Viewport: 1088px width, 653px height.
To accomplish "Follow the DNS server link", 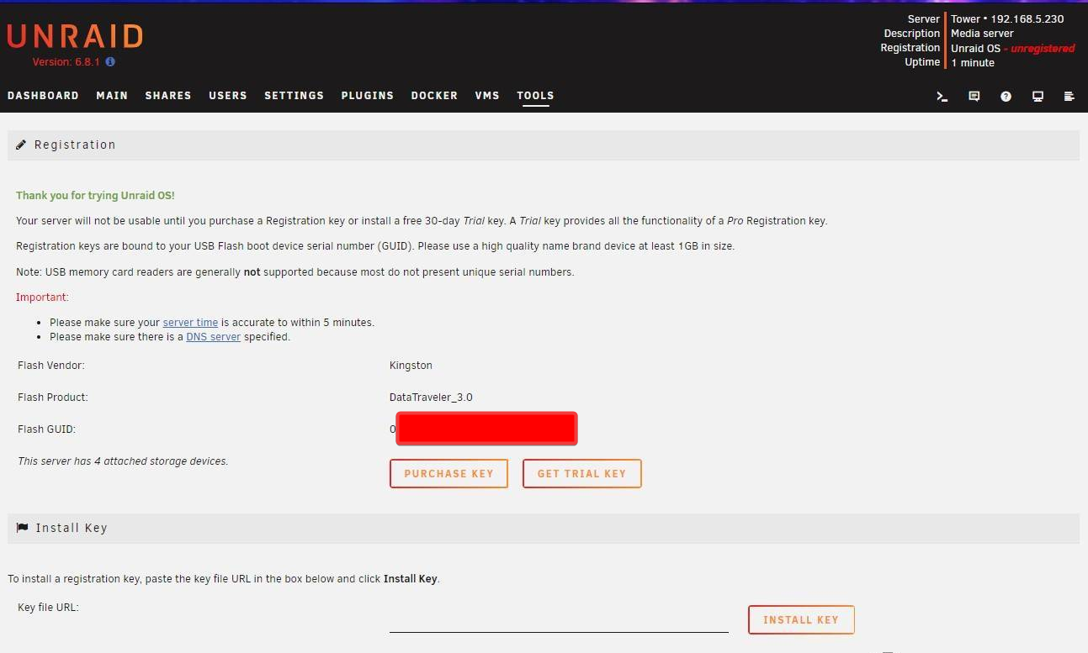I will click(213, 337).
